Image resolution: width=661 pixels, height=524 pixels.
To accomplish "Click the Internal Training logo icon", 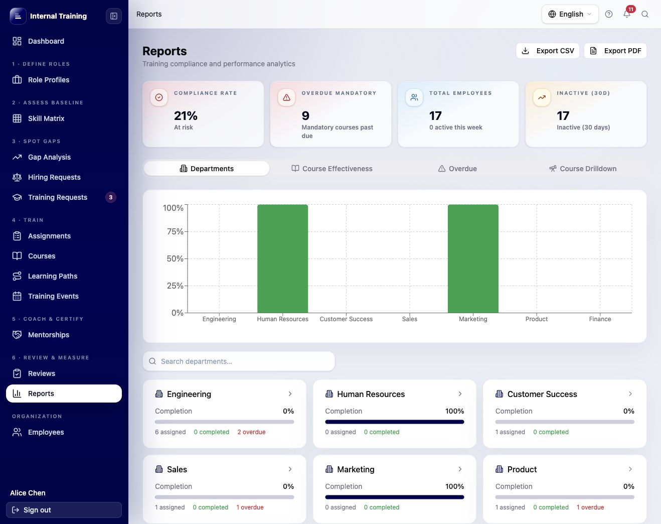I will click(18, 16).
